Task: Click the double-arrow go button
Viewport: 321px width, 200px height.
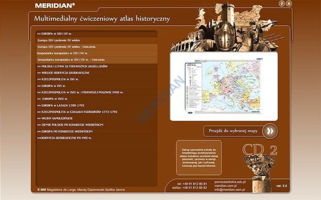Action: click(270, 131)
